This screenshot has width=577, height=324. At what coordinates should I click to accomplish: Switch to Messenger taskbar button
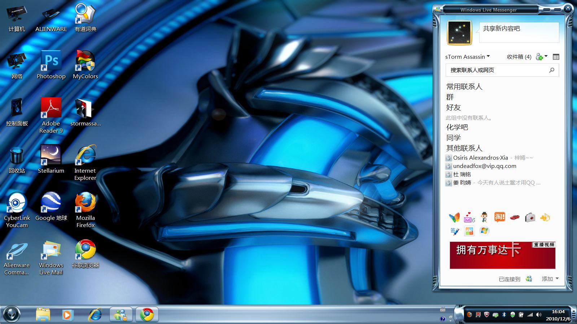tap(121, 315)
